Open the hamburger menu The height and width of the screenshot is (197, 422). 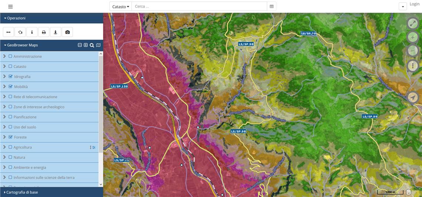tap(10, 7)
